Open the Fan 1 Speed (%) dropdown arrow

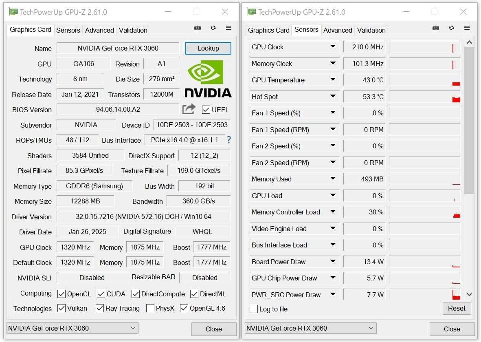[333, 113]
